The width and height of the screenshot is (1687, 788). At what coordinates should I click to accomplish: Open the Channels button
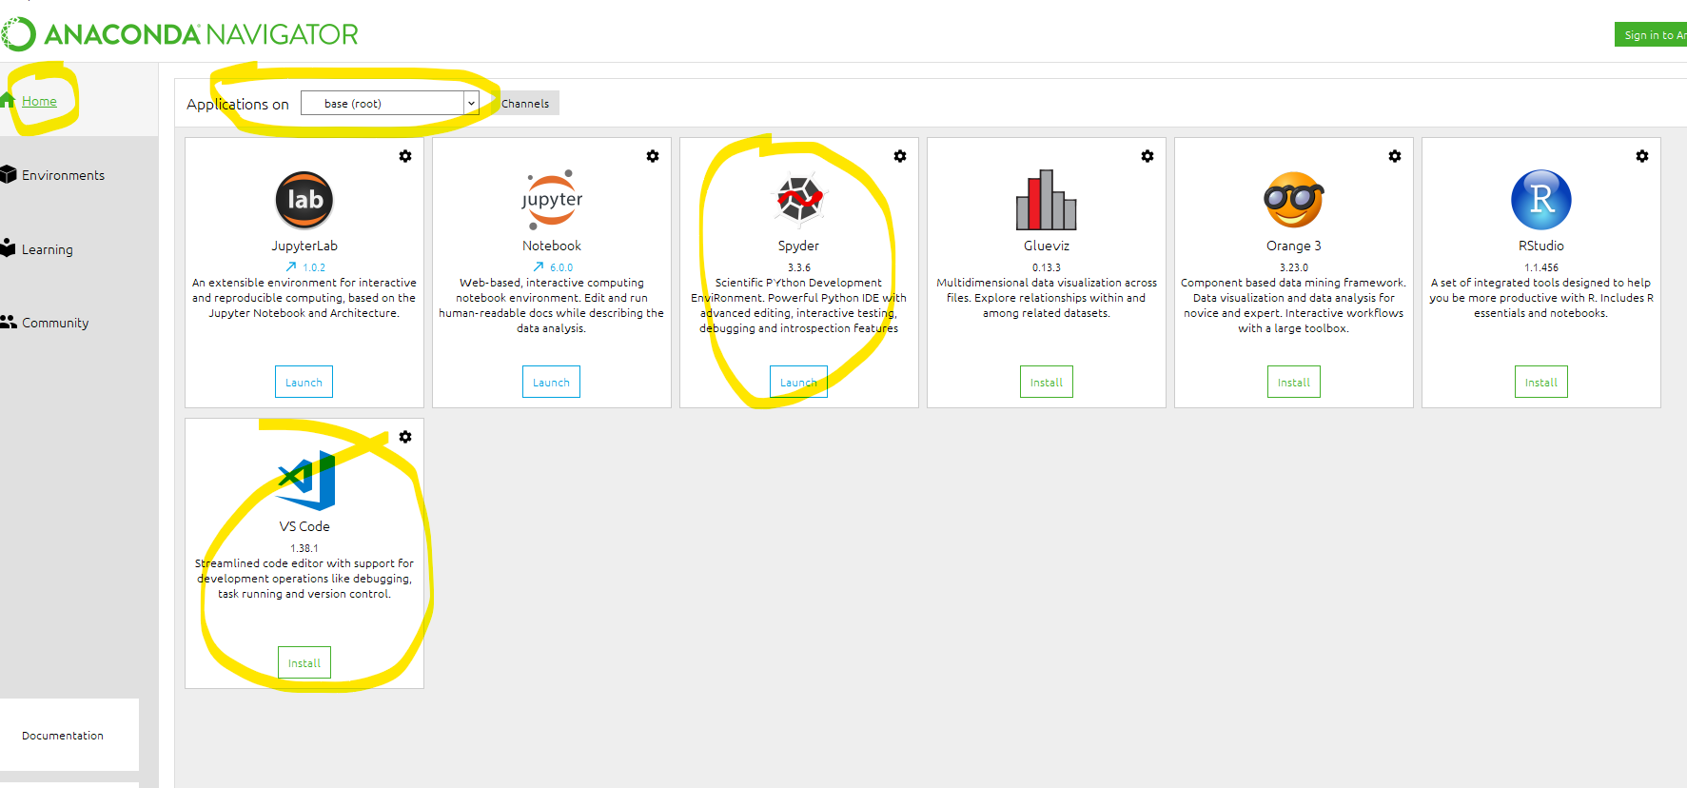(526, 103)
